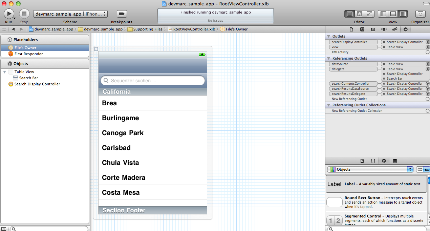The image size is (430, 231).
Task: Open the Objects library dropdown
Action: click(370, 169)
